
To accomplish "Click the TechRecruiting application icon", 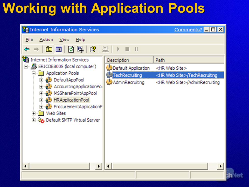I will pyautogui.click(x=109, y=75).
